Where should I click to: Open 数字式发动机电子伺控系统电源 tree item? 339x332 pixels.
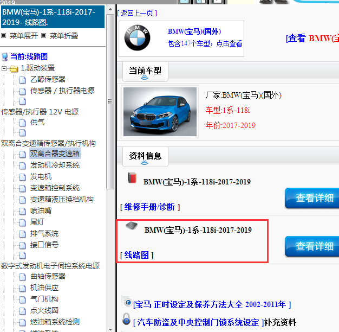click(50, 266)
